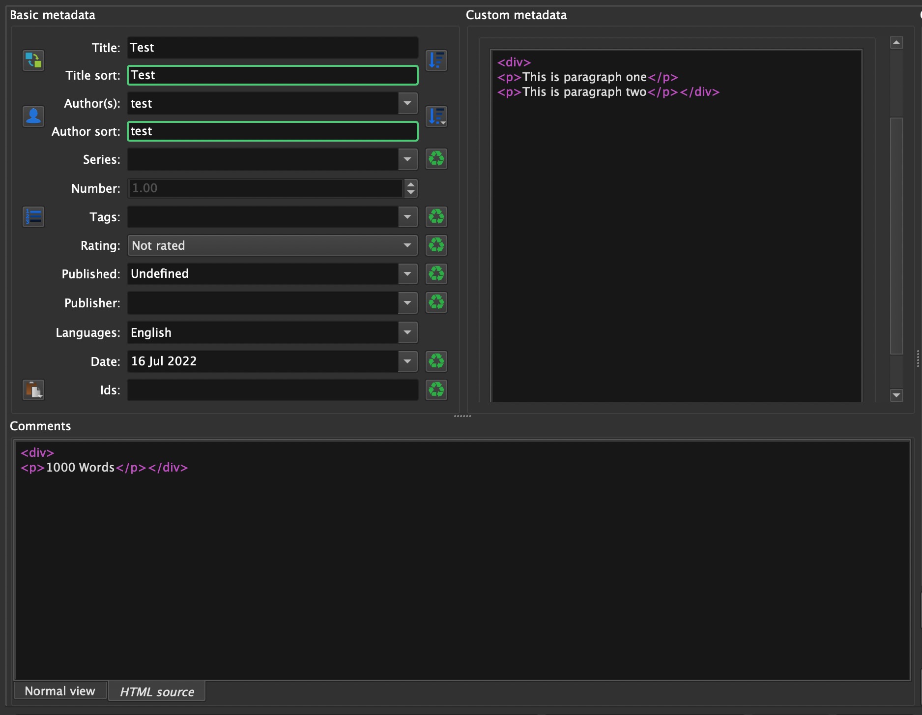
Task: Open the manage authors icon
Action: 33,117
